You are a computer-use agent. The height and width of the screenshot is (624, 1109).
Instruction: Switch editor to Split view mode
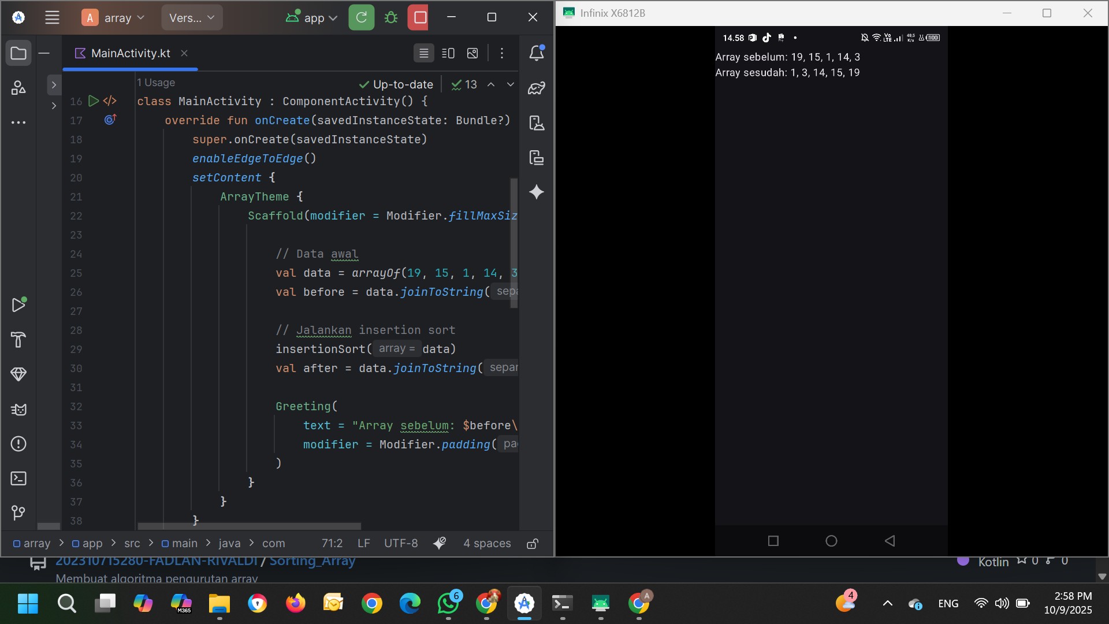pyautogui.click(x=448, y=53)
